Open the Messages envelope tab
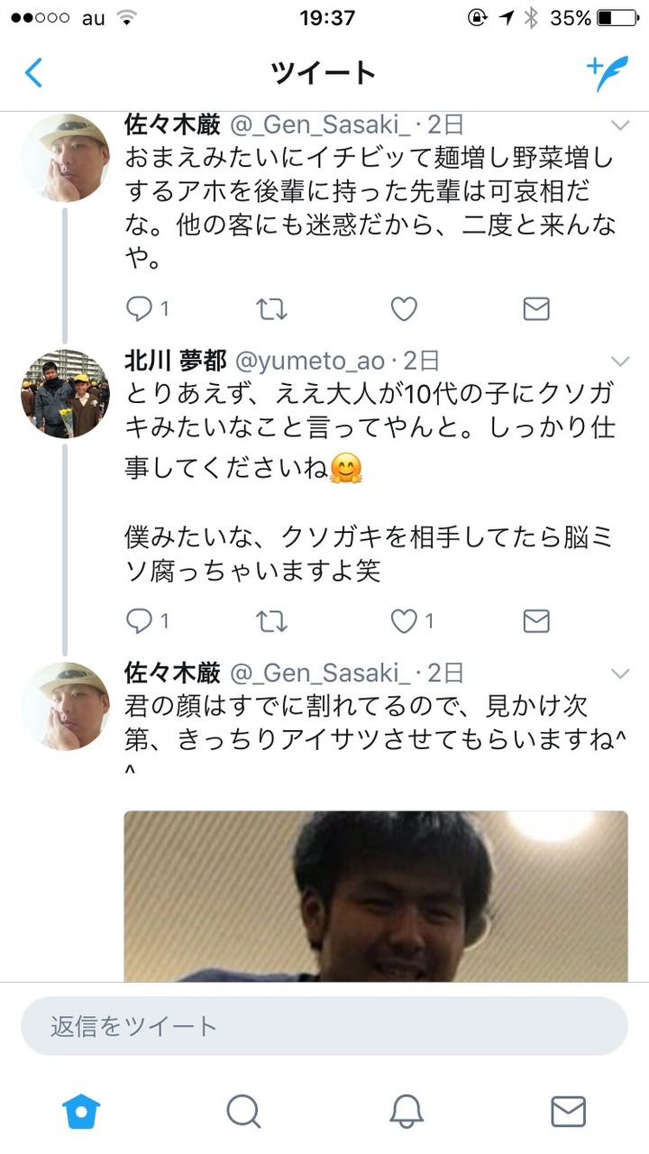This screenshot has height=1154, width=649. (568, 1111)
